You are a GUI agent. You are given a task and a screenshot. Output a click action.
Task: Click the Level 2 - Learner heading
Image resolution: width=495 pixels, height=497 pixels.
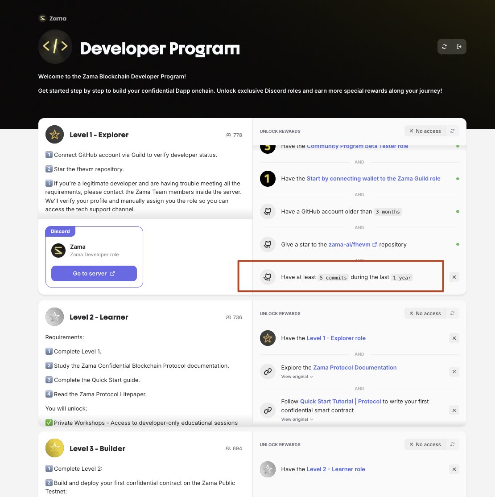click(99, 317)
